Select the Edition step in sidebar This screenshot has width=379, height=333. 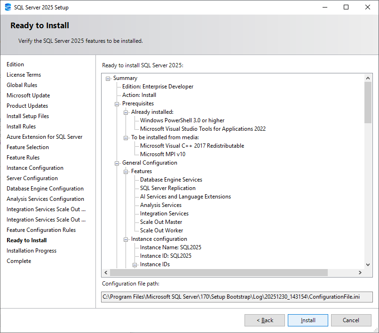pyautogui.click(x=15, y=64)
